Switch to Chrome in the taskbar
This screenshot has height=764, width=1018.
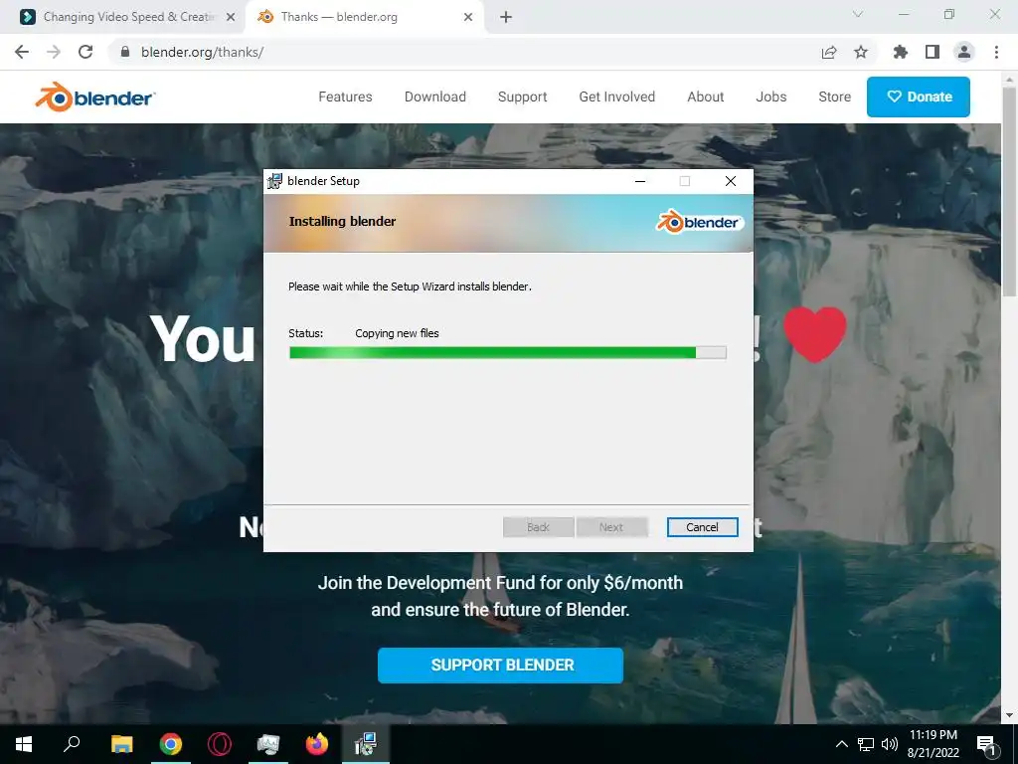[x=171, y=744]
